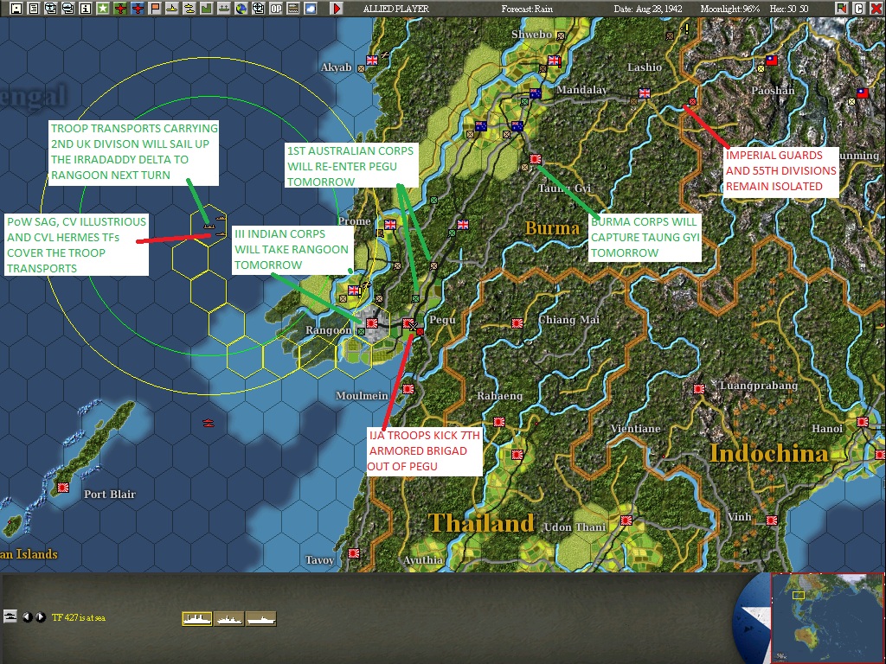Click the 'Moonlight: 96%' status text

730,9
